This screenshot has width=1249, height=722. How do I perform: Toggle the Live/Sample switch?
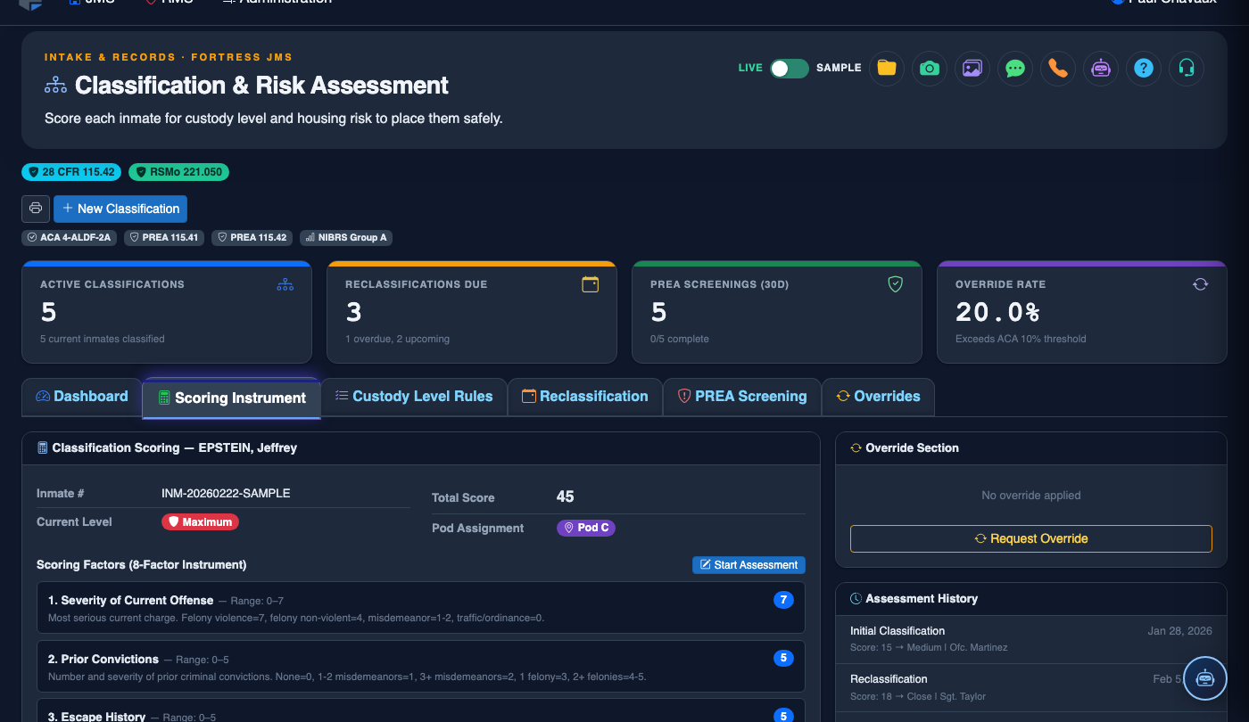pos(790,69)
